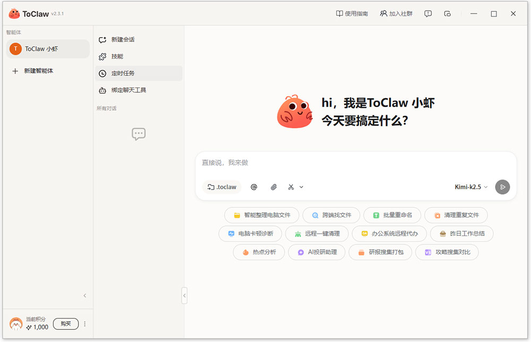Collapse the conversation panel with handle arrow
Image resolution: width=531 pixels, height=342 pixels.
[x=184, y=296]
